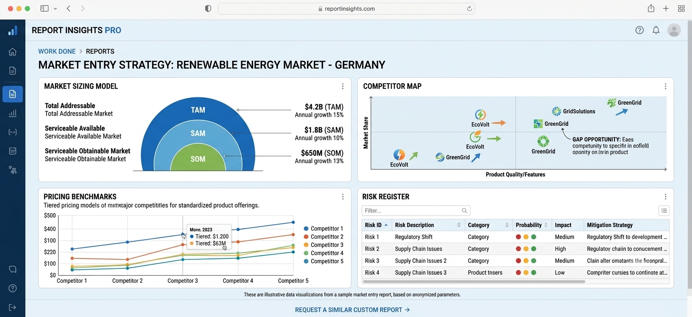The image size is (692, 317).
Task: Click the REPORTS breadcrumb
Action: pyautogui.click(x=100, y=51)
